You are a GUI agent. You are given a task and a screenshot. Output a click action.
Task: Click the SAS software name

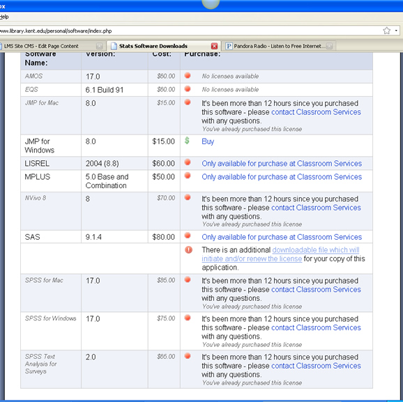[32, 237]
